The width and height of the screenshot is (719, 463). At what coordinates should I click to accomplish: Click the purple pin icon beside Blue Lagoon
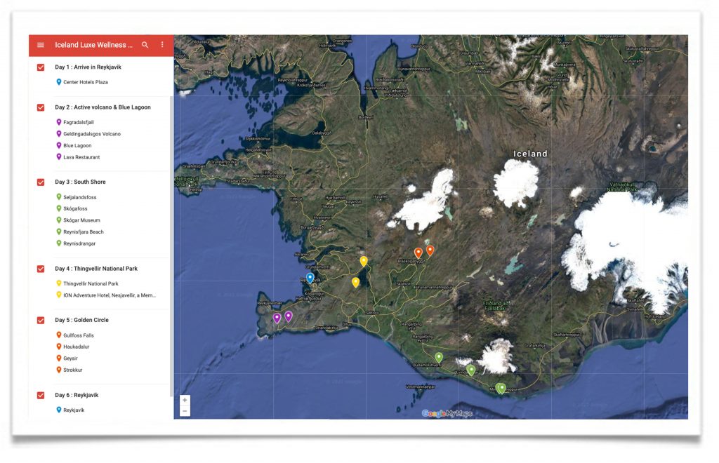pyautogui.click(x=59, y=145)
